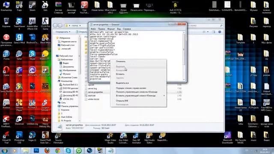Launch the CS 1.6 Pro Game shortcut
Image resolution: width=274 pixels, height=154 pixels.
pyautogui.click(x=45, y=24)
